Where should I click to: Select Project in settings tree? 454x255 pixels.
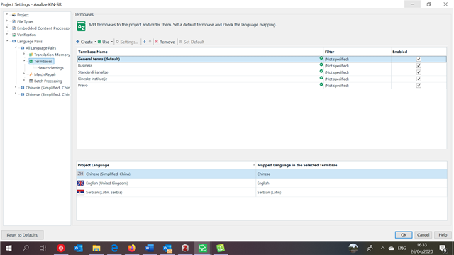point(23,15)
